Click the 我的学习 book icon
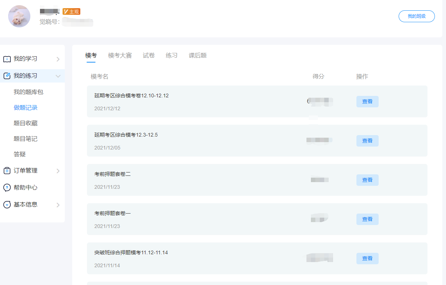This screenshot has height=285, width=446. pyautogui.click(x=7, y=59)
